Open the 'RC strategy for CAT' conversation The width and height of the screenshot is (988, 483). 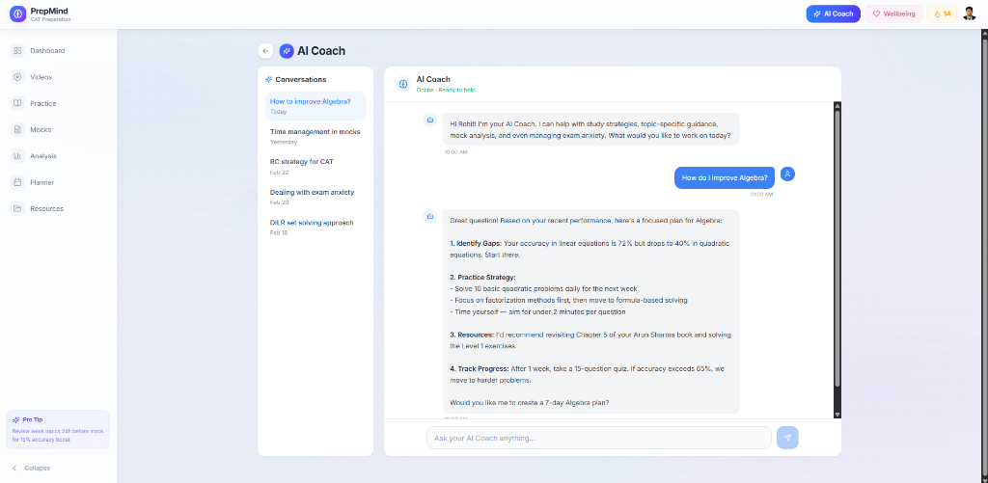(316, 166)
